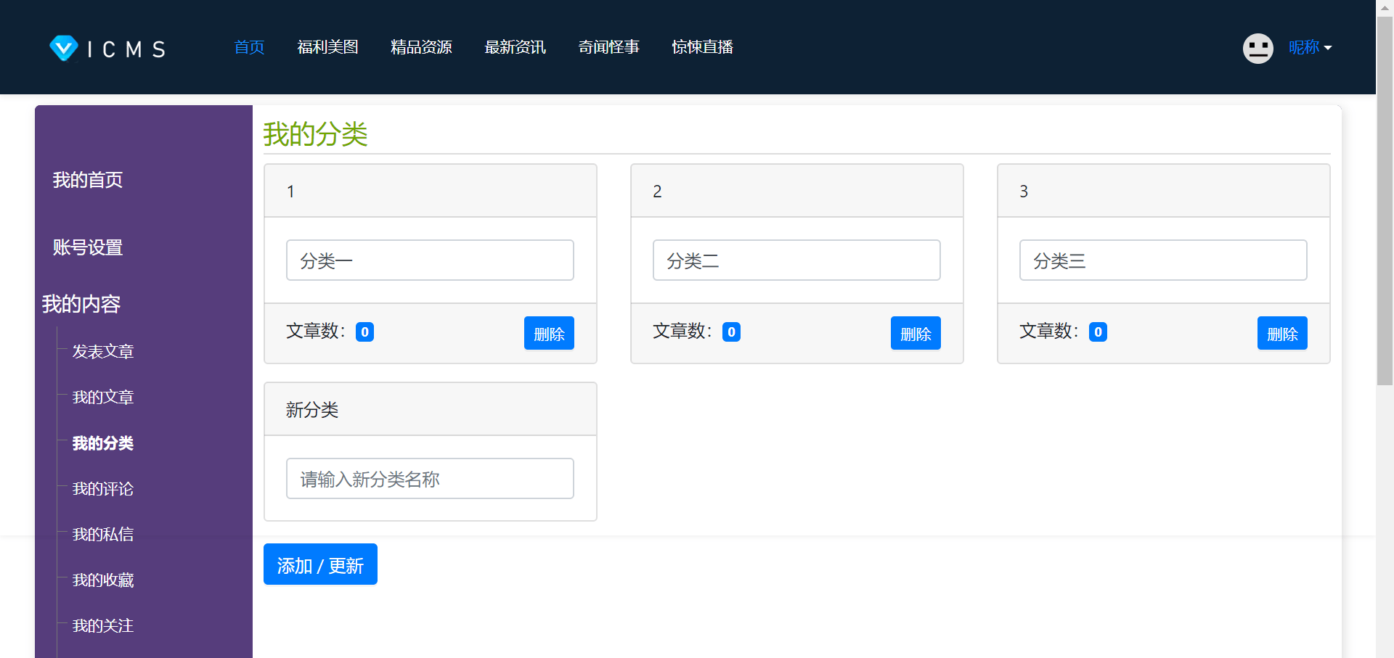Open 我的私信 in the sidebar tree
The height and width of the screenshot is (658, 1394).
coord(103,535)
